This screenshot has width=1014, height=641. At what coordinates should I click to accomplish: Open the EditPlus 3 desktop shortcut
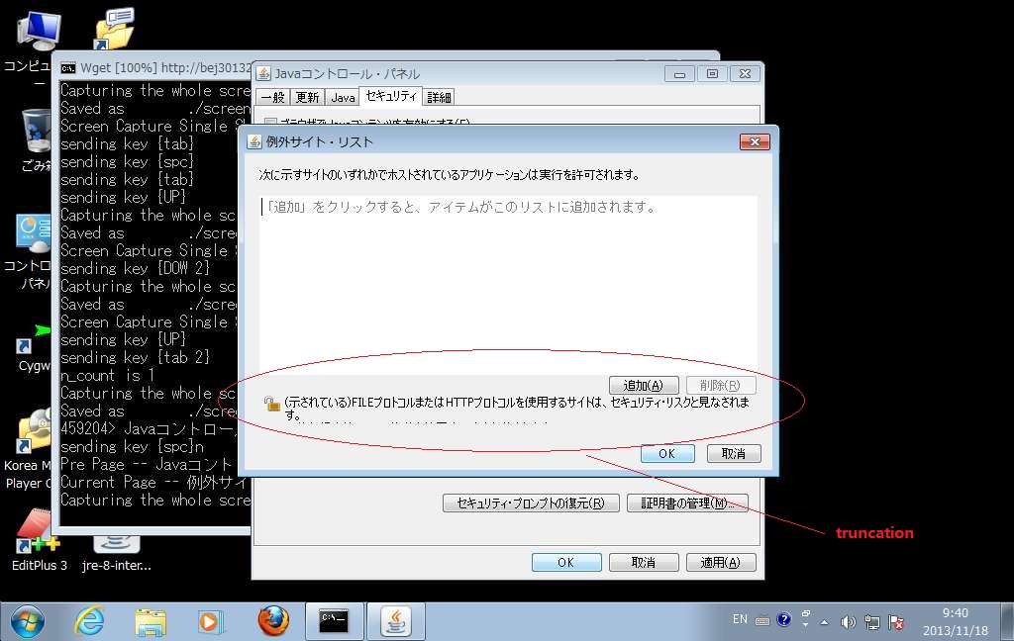pyautogui.click(x=39, y=539)
